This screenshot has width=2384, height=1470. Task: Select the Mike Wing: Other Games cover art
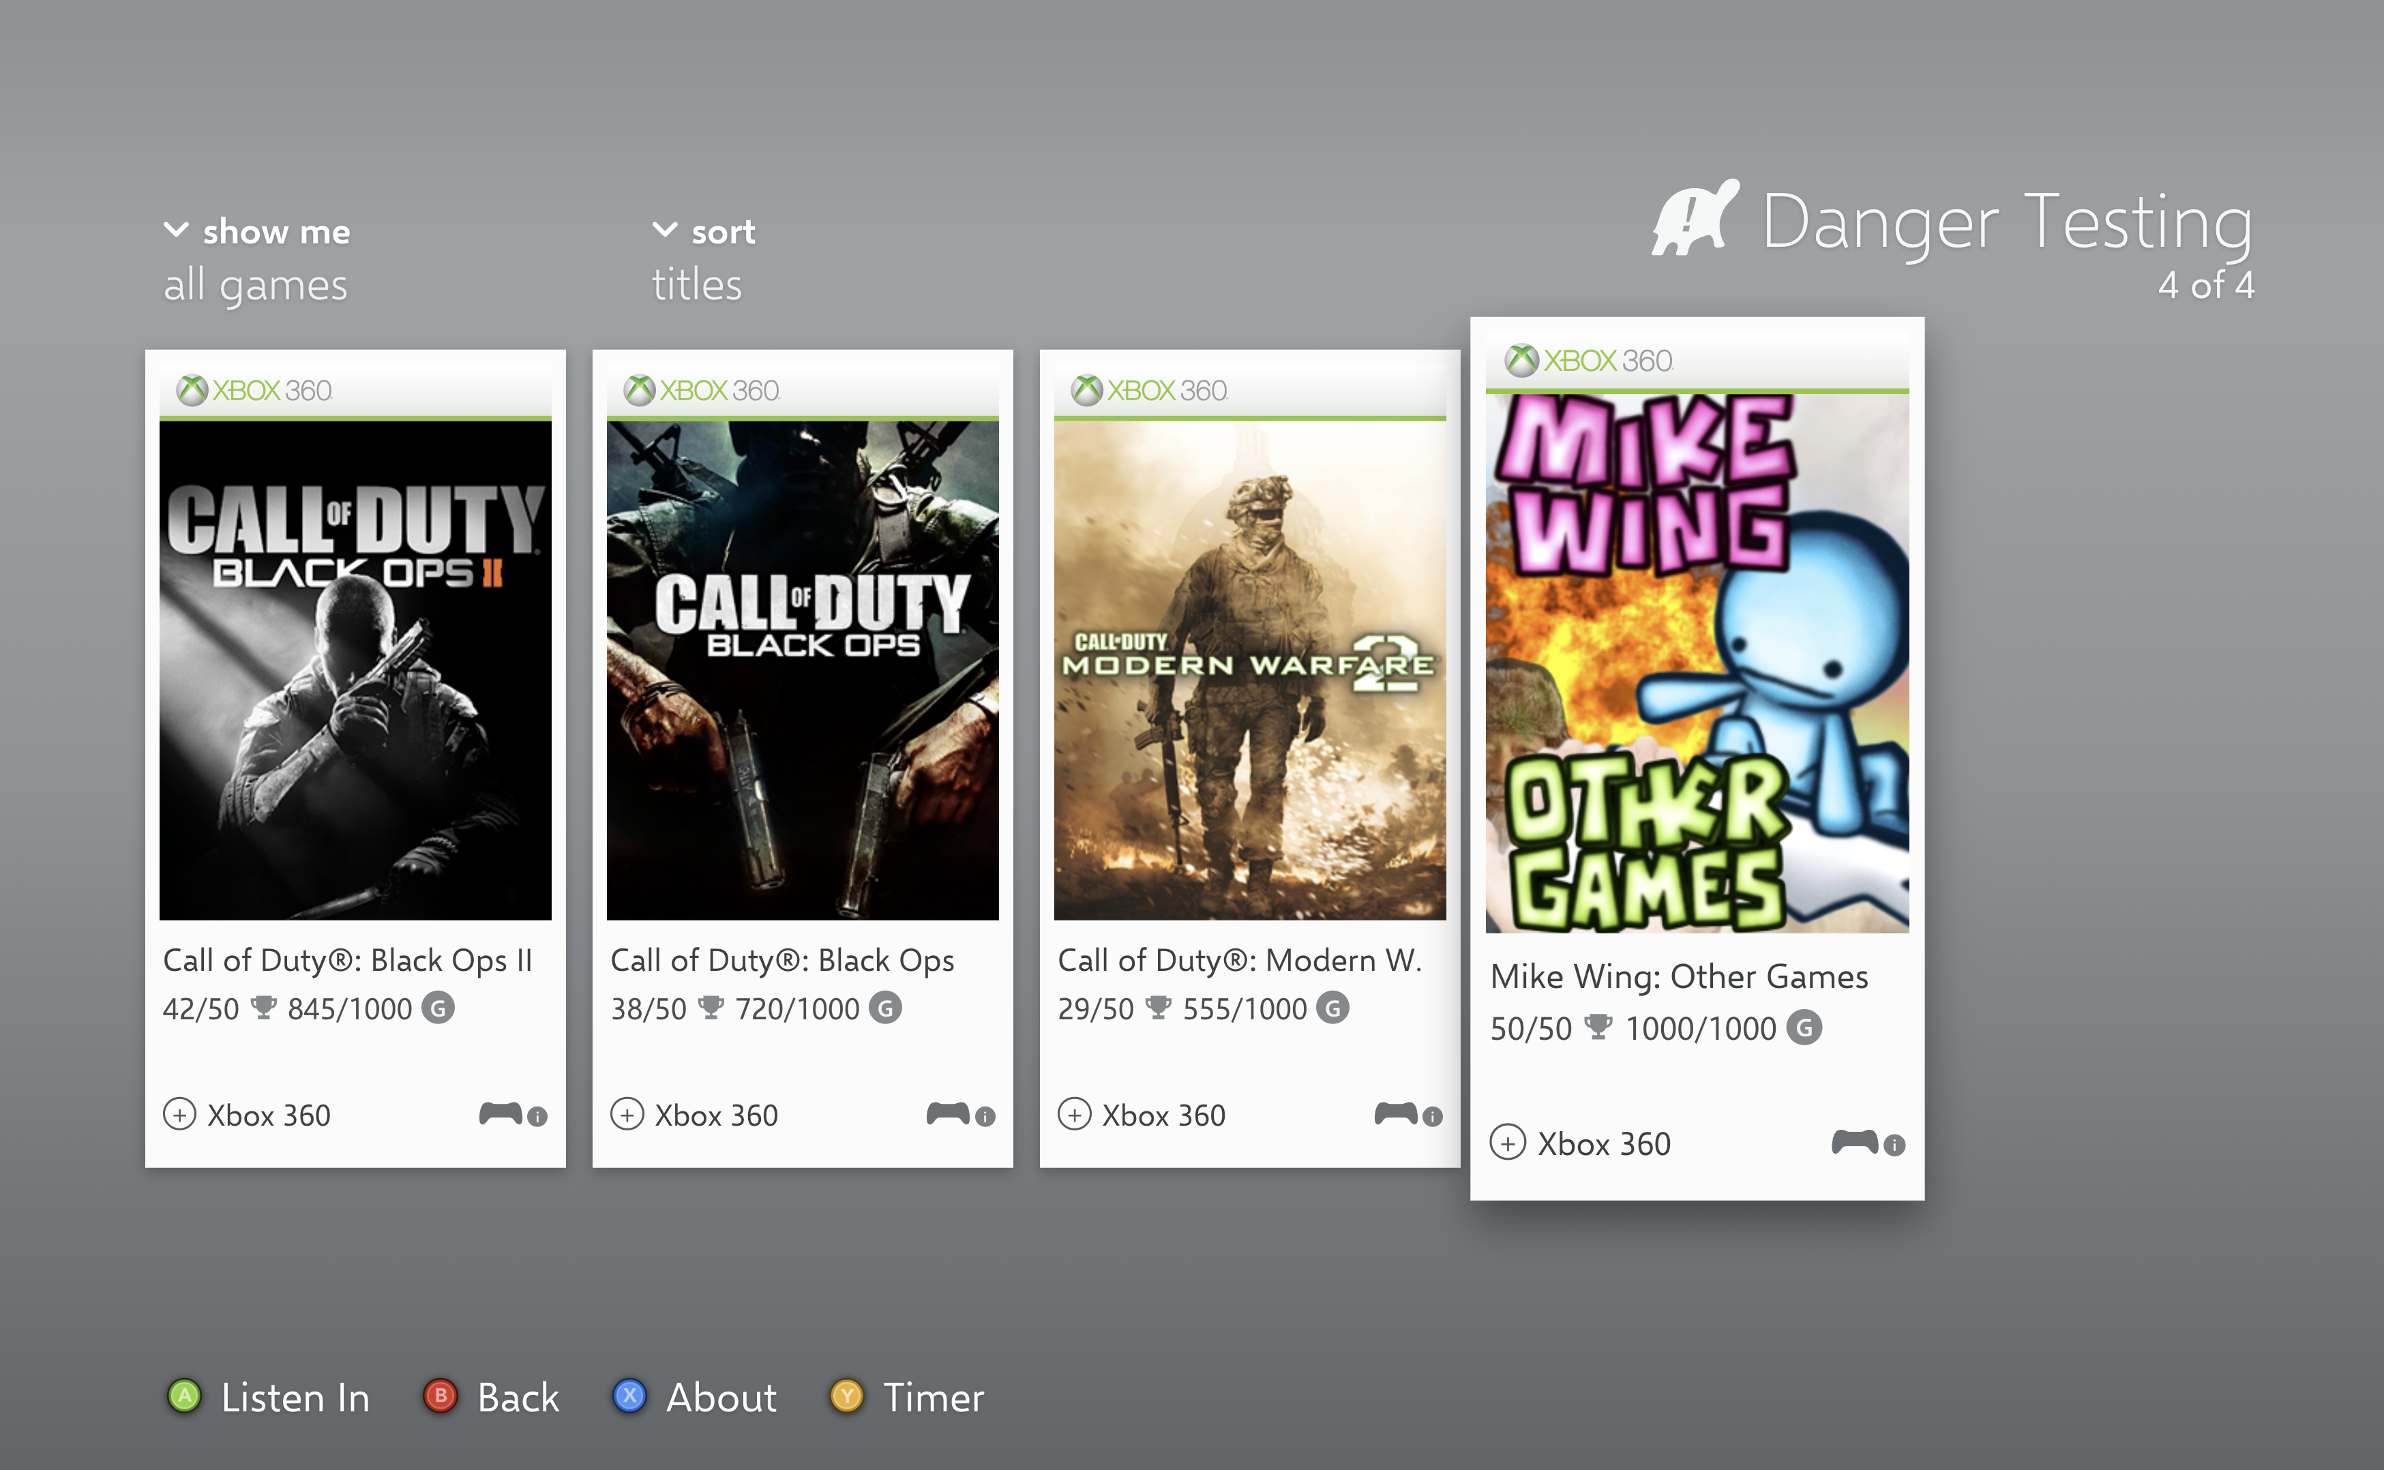pos(1697,663)
